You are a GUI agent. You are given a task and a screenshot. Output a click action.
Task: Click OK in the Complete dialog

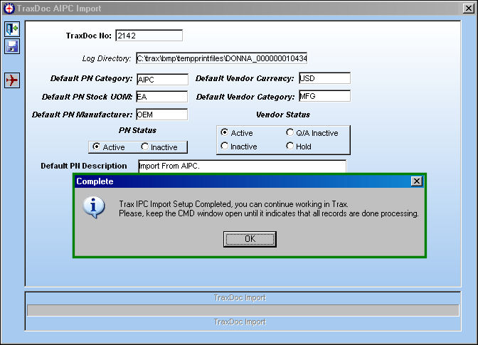click(x=250, y=239)
